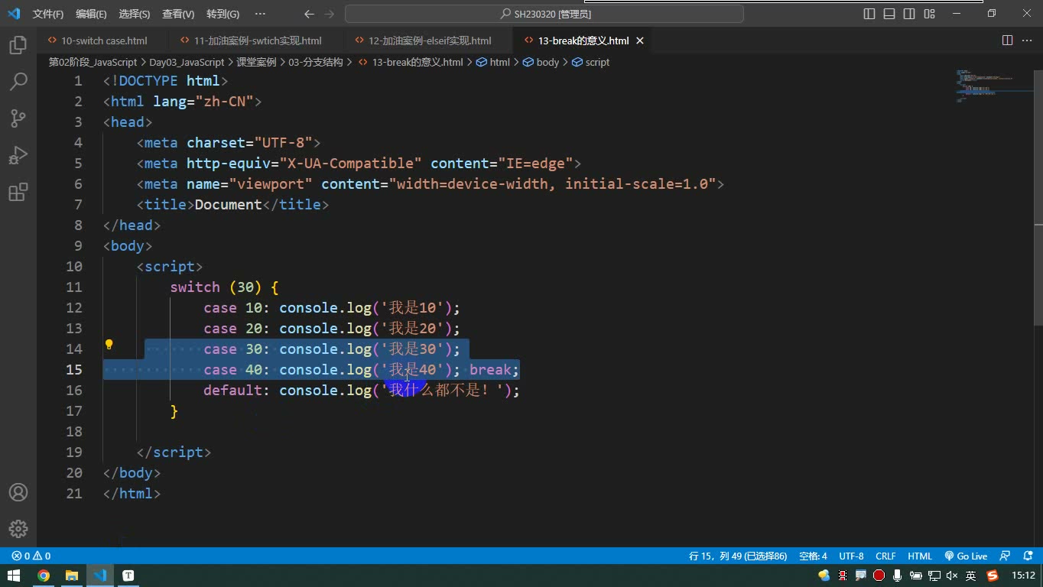1043x587 pixels.
Task: Open the Source Control view
Action: [18, 118]
